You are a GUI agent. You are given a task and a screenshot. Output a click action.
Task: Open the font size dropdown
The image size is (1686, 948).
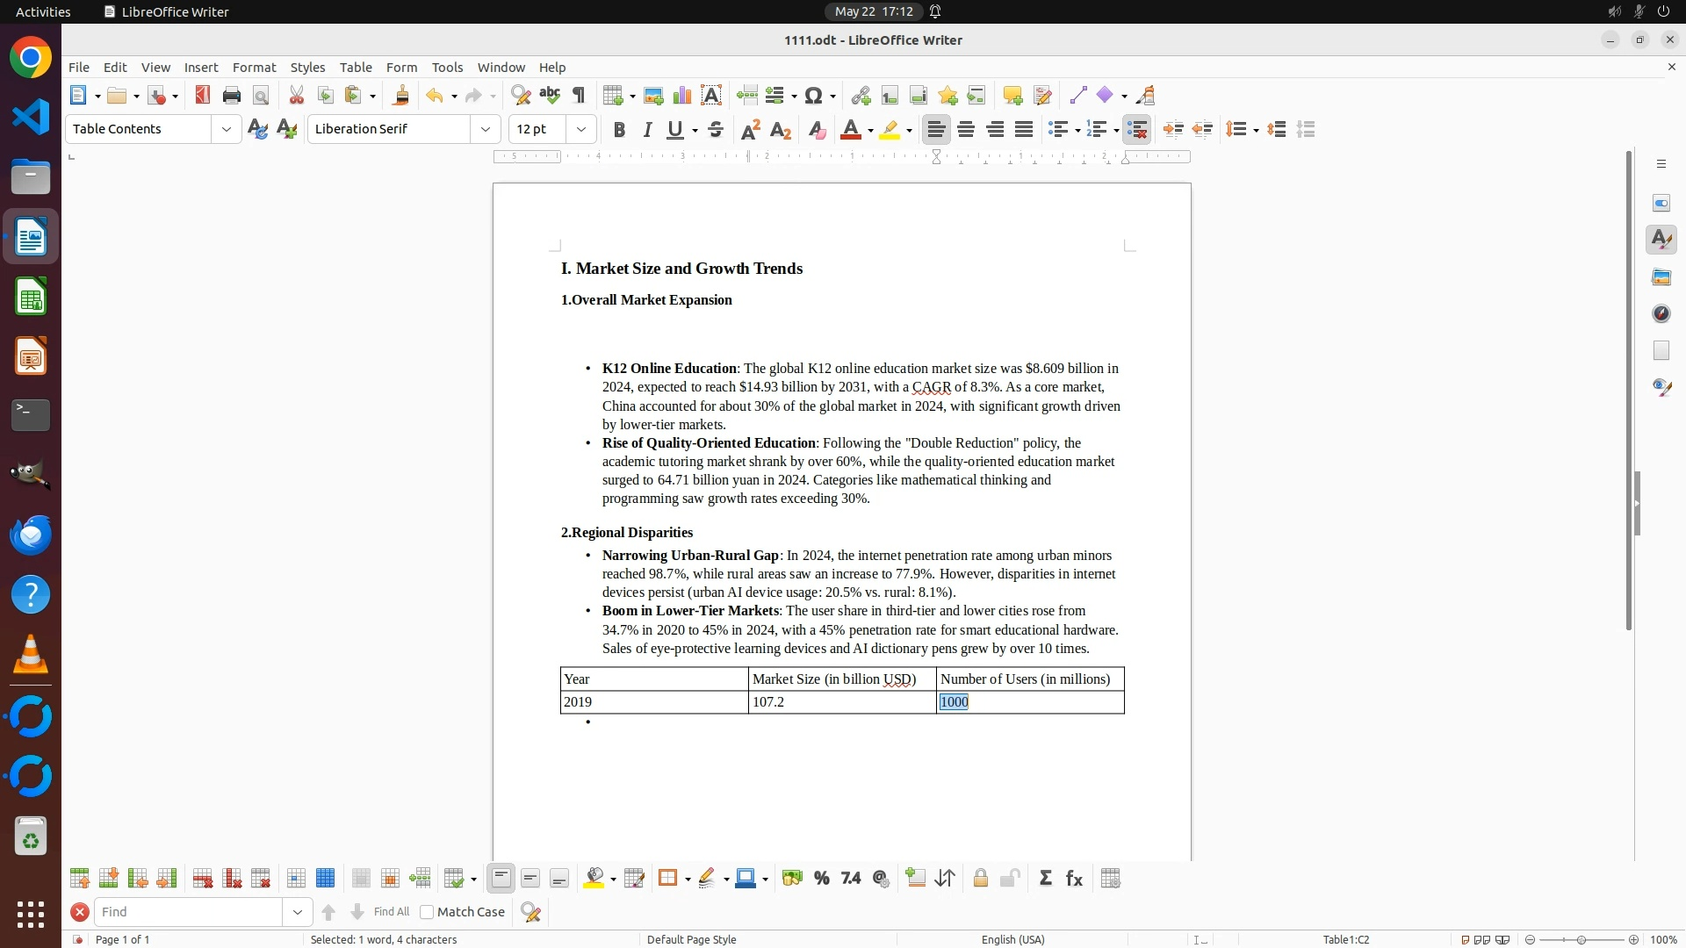[581, 129]
